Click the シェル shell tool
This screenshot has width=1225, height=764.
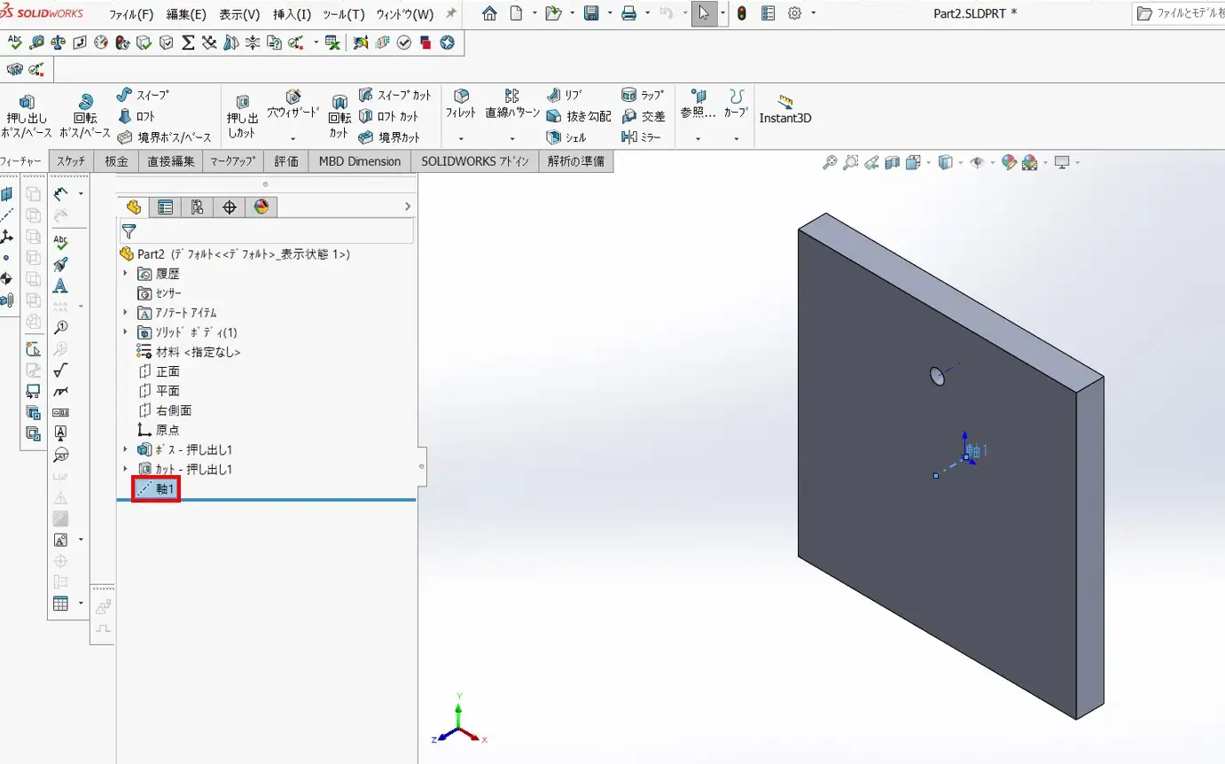tap(566, 137)
